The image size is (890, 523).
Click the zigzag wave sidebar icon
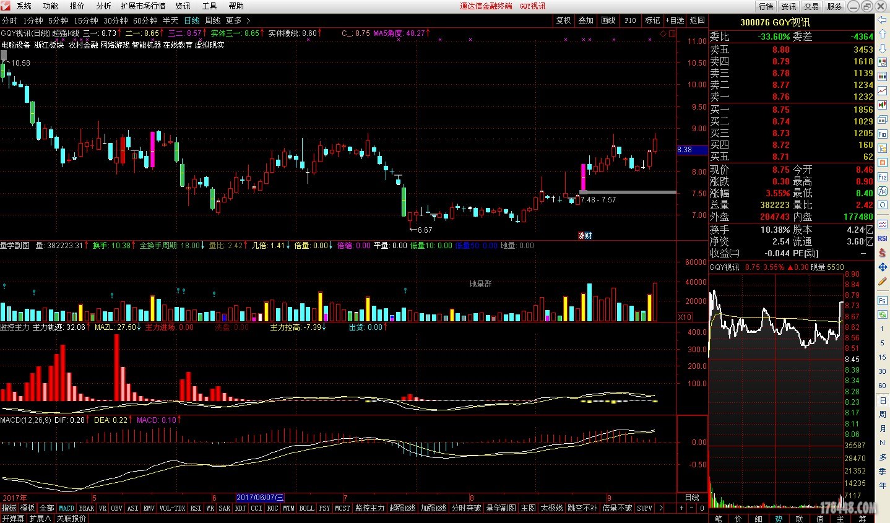(x=883, y=224)
